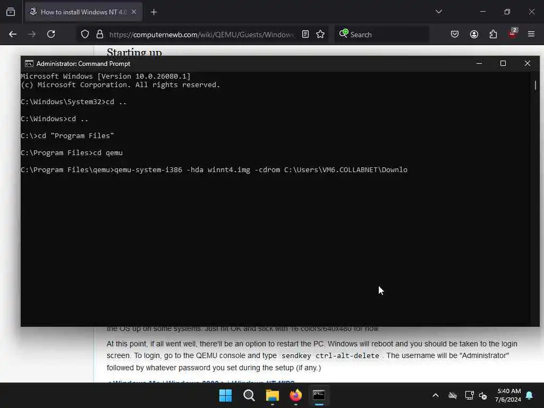
Task: Open Firefox account menu
Action: [474, 34]
